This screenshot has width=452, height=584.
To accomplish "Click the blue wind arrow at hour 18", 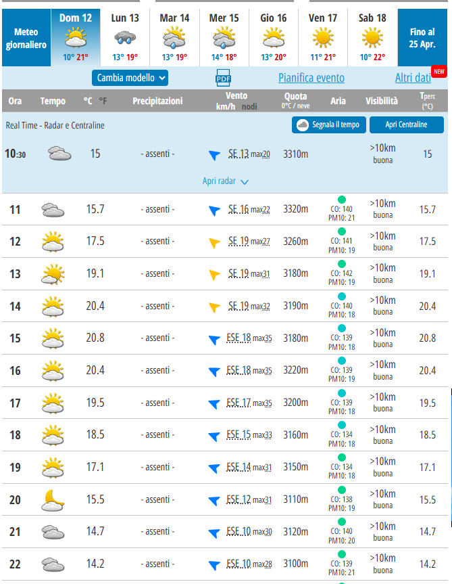I will point(214,435).
